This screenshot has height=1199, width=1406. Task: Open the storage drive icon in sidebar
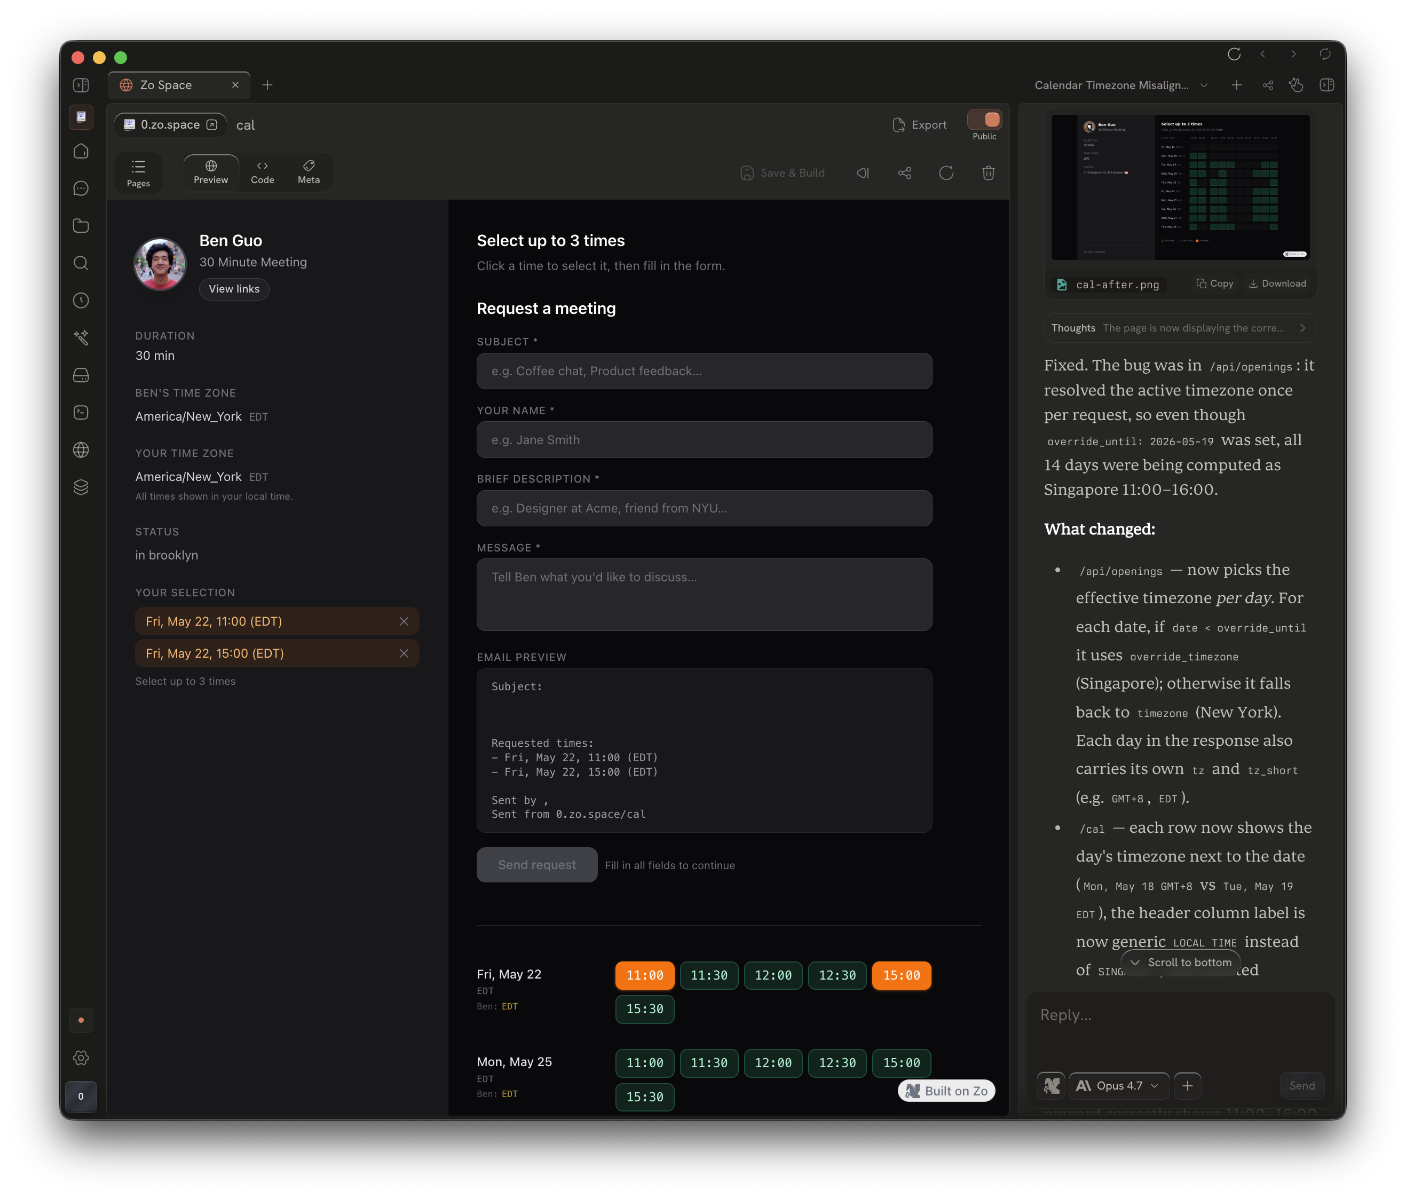coord(81,375)
